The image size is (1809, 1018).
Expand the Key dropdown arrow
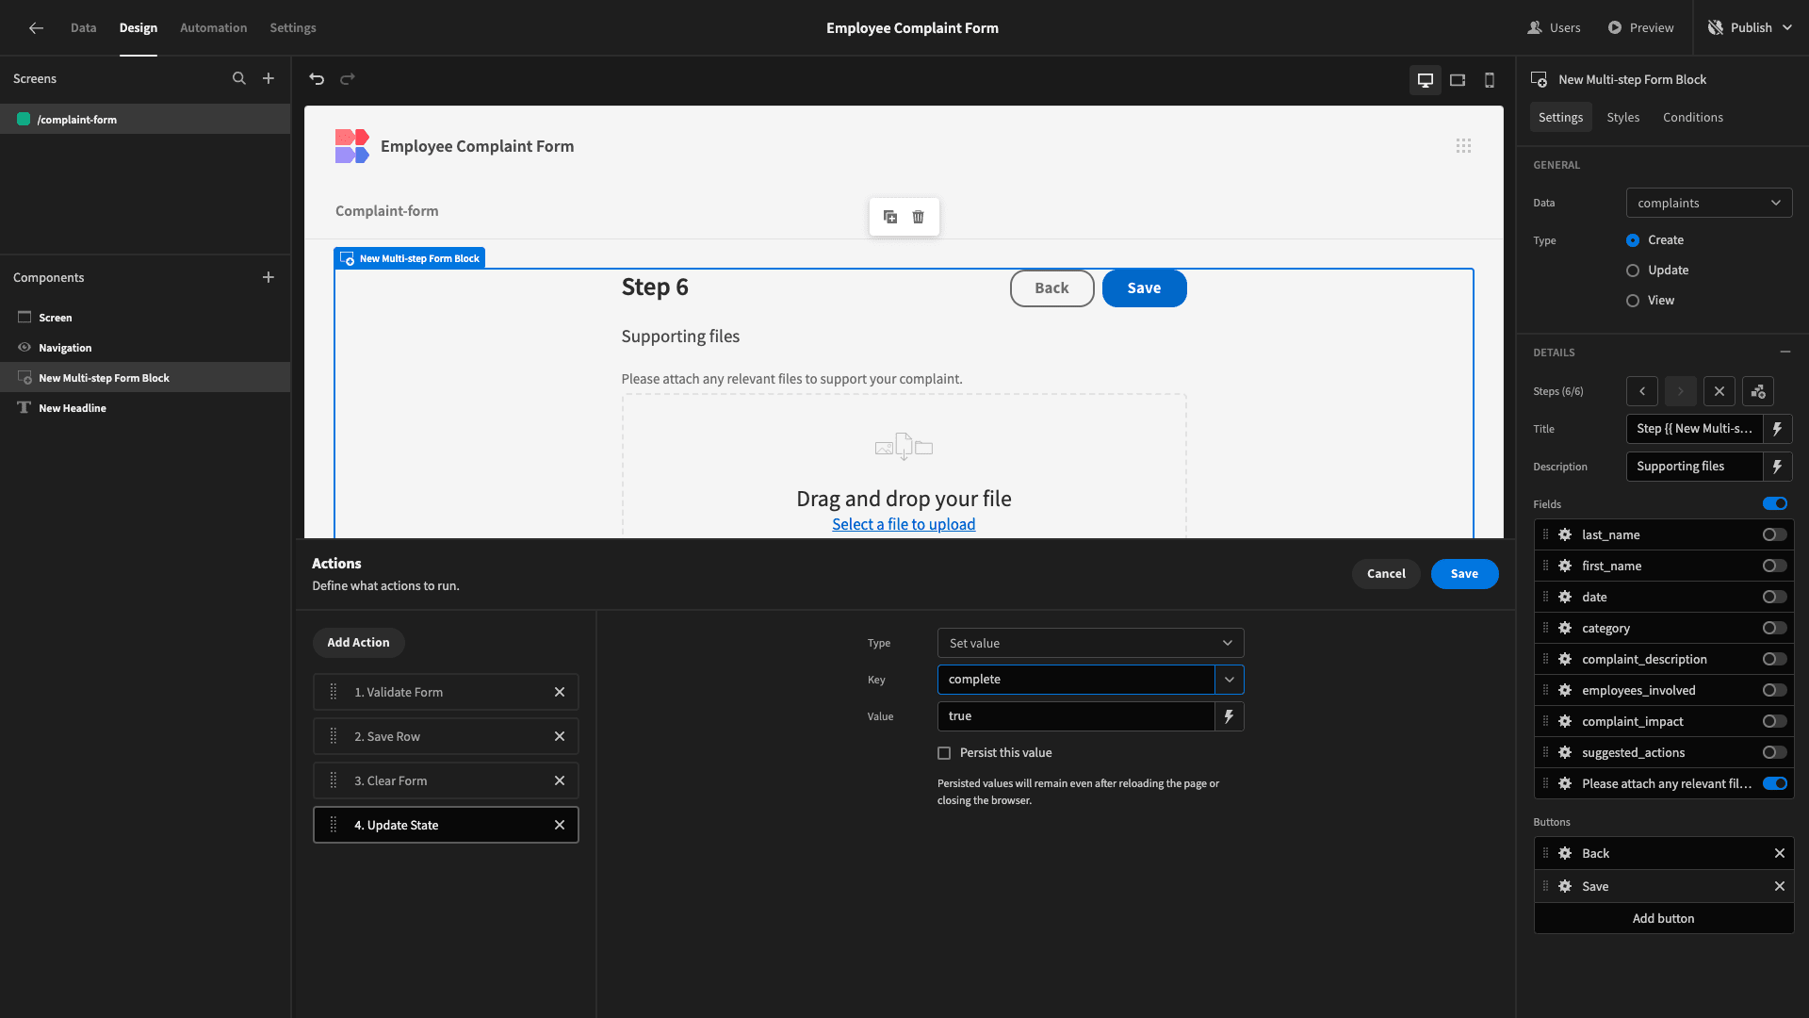1230,680
